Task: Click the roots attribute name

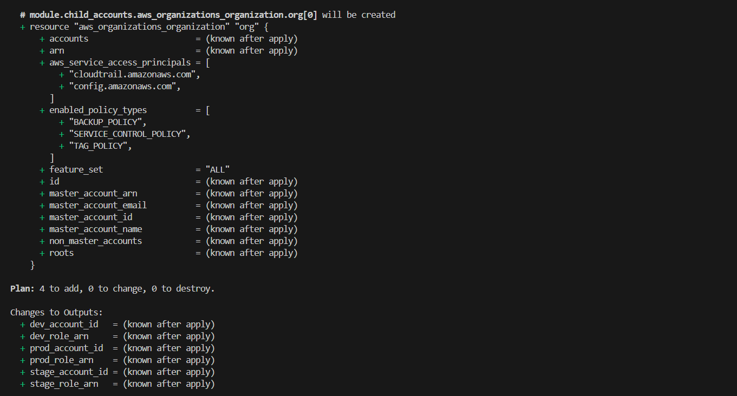Action: click(61, 253)
